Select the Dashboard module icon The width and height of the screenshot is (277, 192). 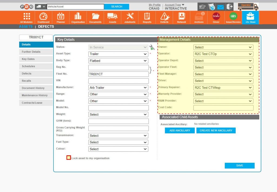coord(43,17)
